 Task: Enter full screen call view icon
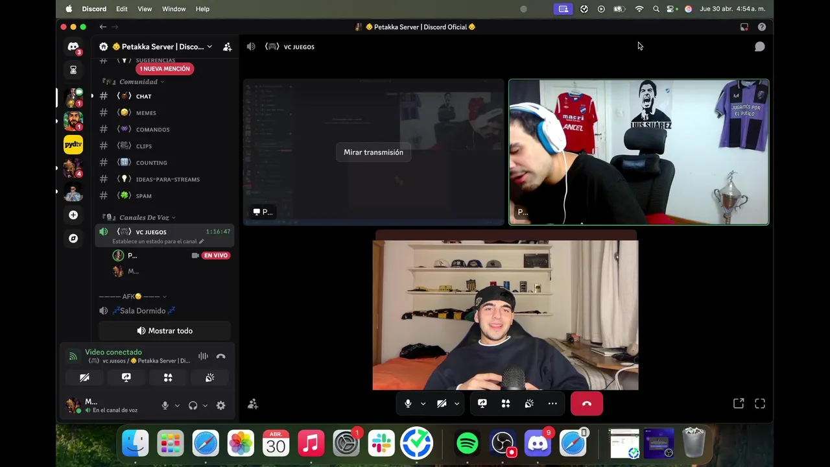tap(760, 403)
